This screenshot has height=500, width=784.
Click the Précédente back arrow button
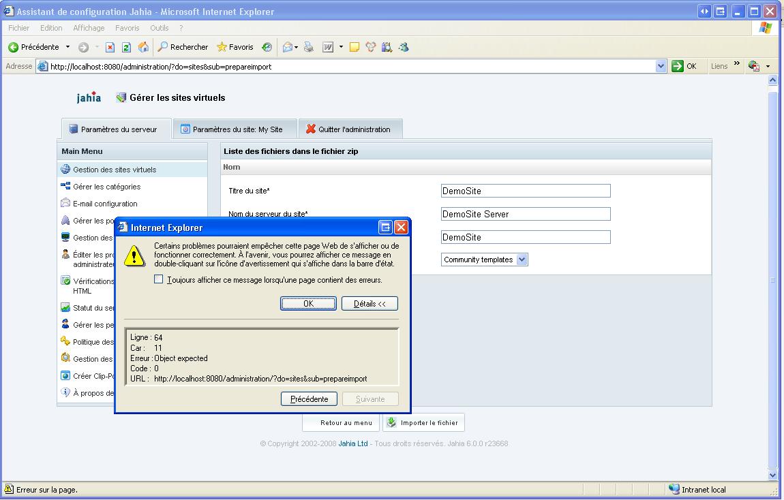click(x=34, y=47)
